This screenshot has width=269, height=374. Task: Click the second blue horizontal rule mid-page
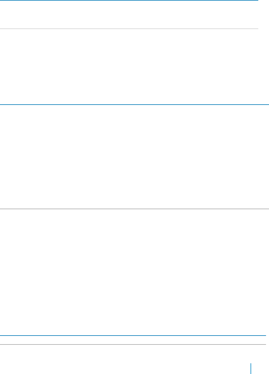134,105
